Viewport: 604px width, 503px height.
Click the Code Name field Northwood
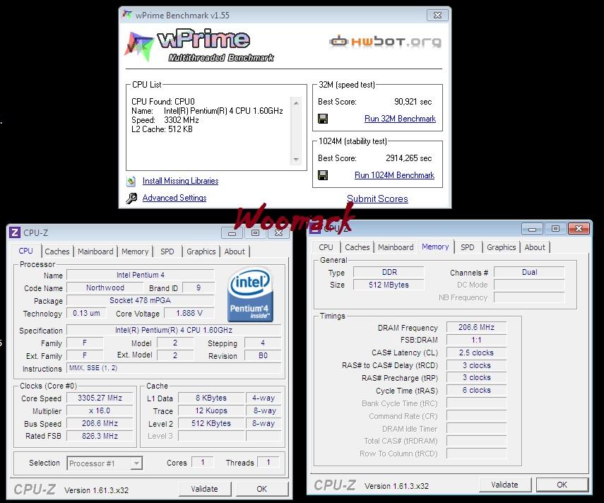tap(105, 288)
